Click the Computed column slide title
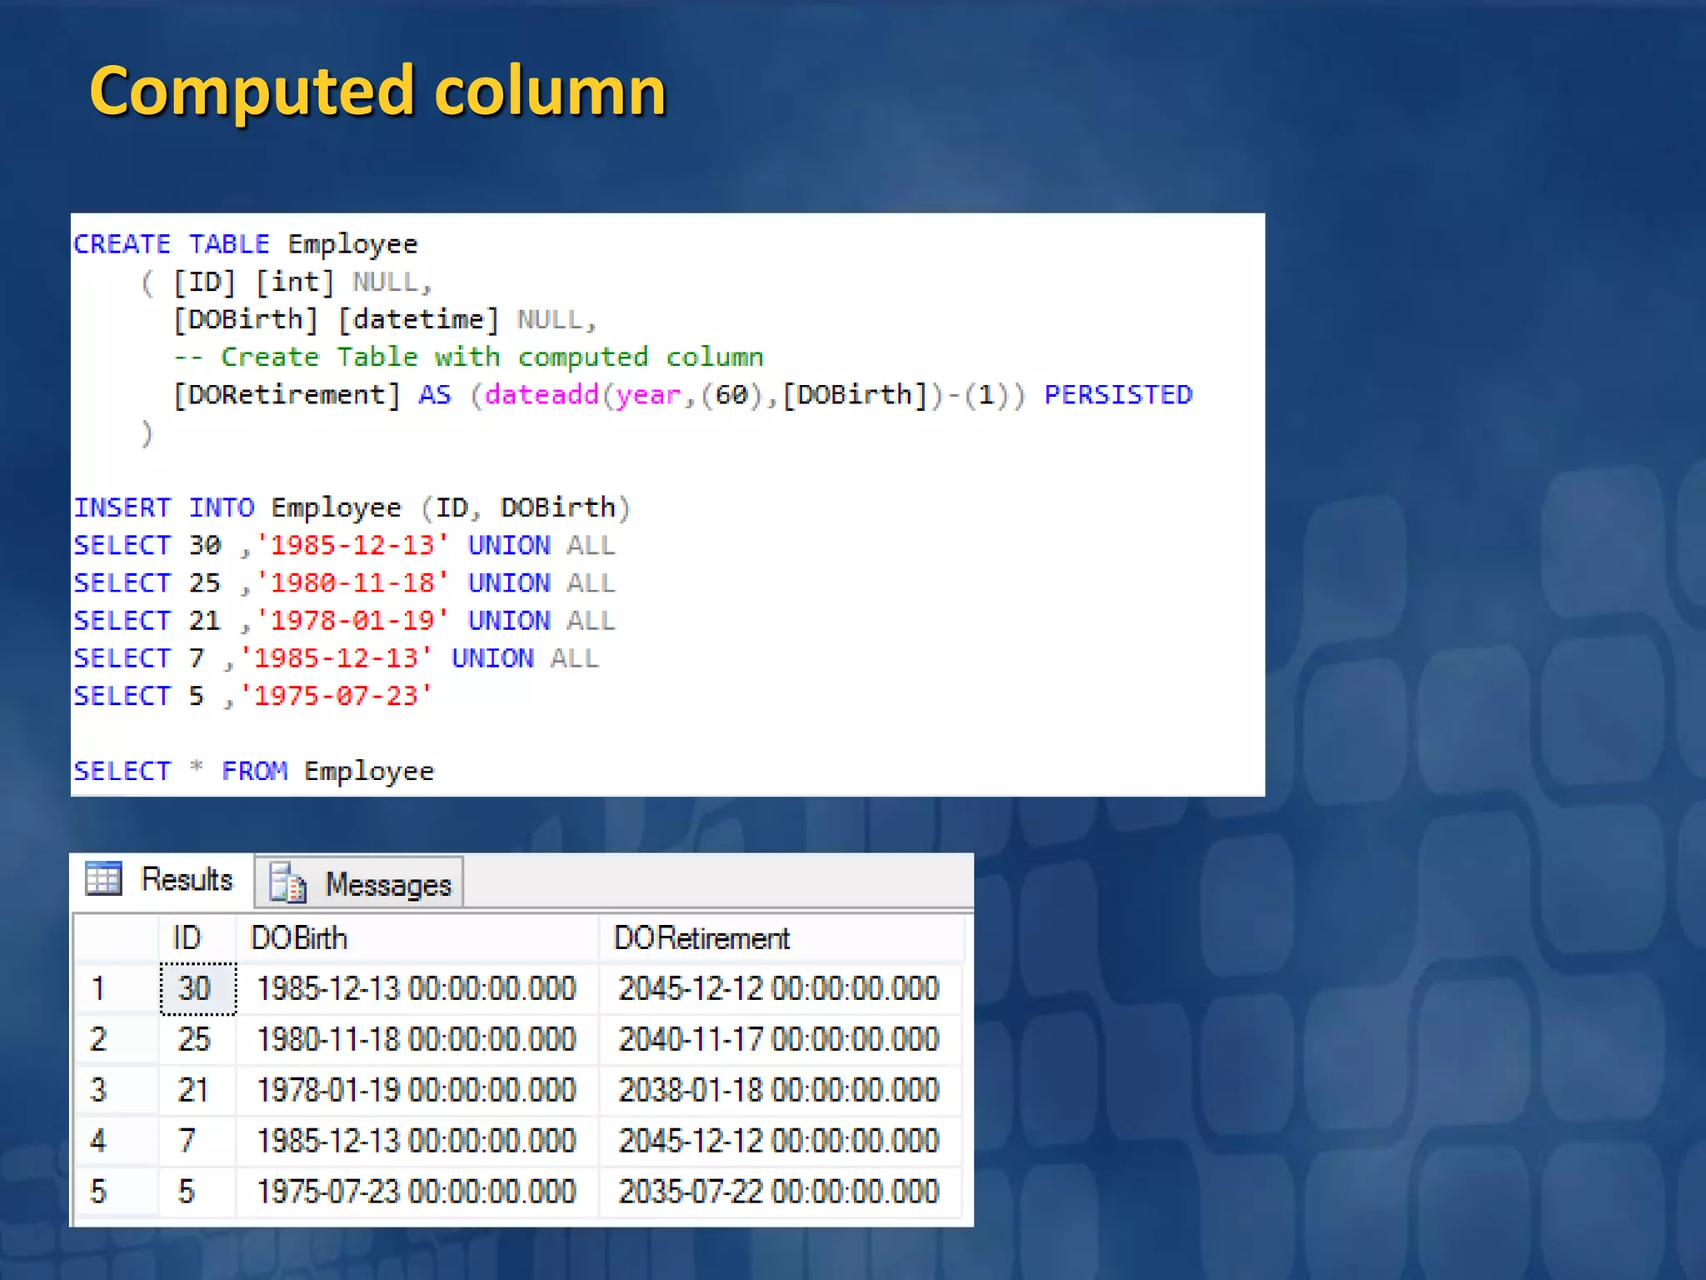The width and height of the screenshot is (1706, 1280). pos(378,91)
